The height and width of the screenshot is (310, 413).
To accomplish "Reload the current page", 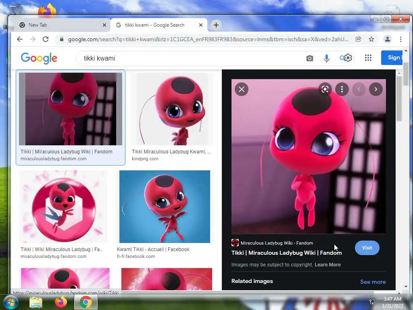I will [46, 39].
